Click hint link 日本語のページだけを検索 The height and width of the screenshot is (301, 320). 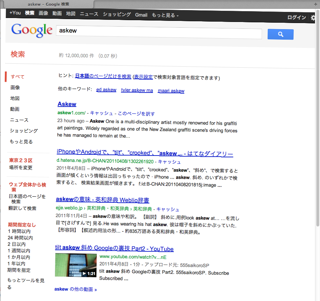click(x=103, y=76)
